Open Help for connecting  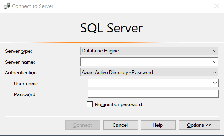[158, 125]
